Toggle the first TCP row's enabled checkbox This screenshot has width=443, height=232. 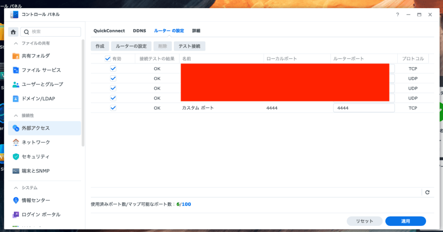point(113,68)
